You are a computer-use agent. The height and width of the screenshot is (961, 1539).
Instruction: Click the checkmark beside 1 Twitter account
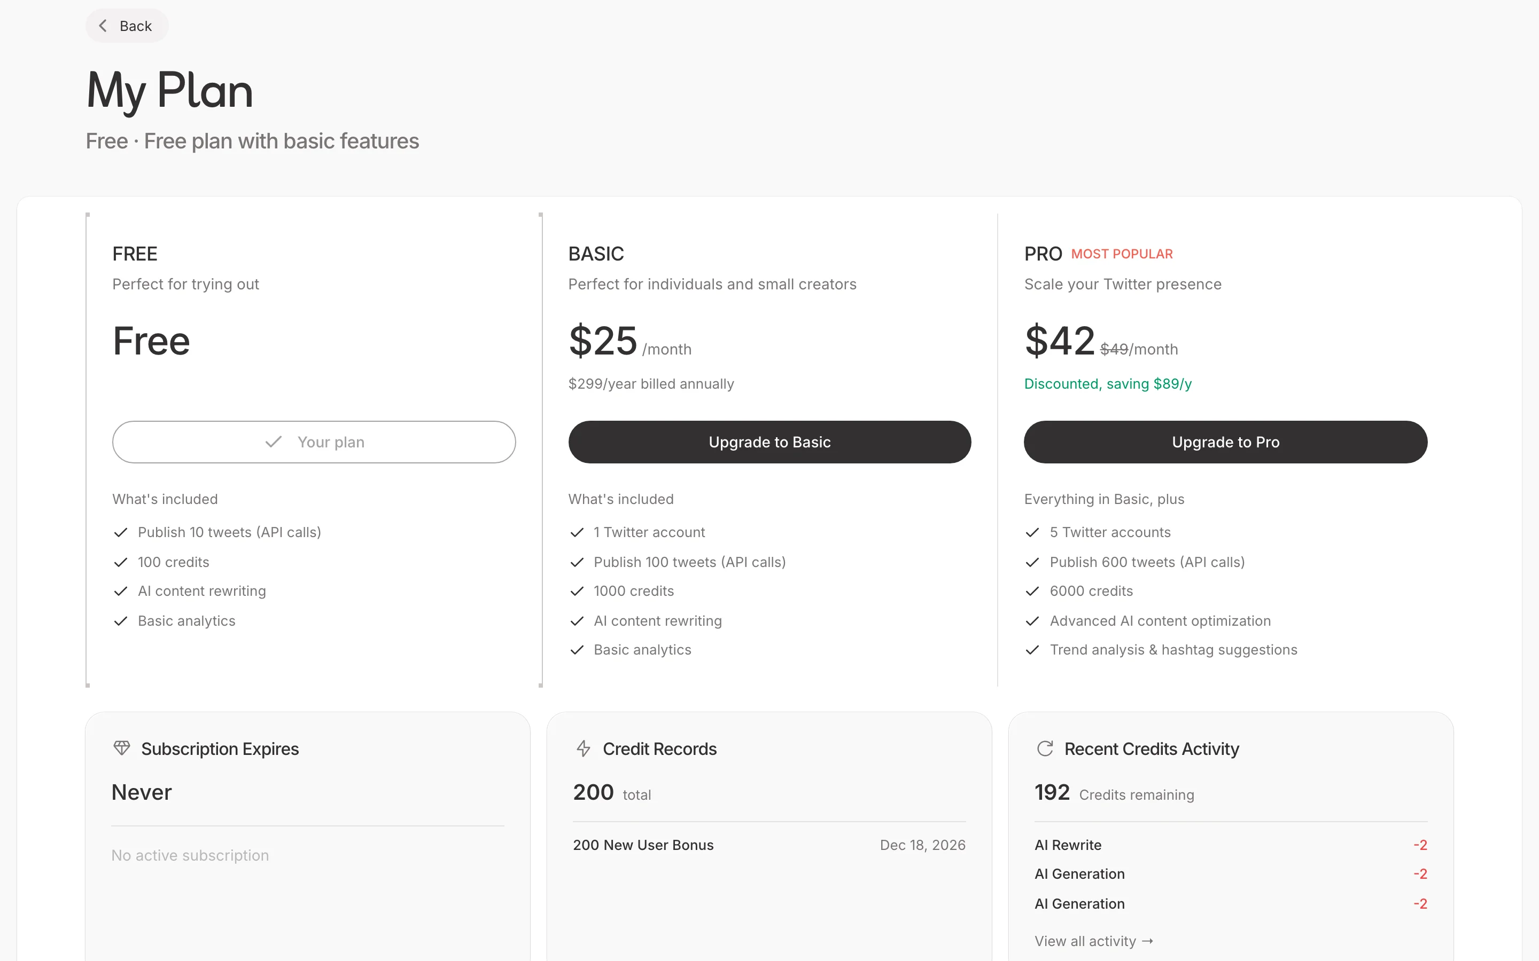click(x=578, y=533)
